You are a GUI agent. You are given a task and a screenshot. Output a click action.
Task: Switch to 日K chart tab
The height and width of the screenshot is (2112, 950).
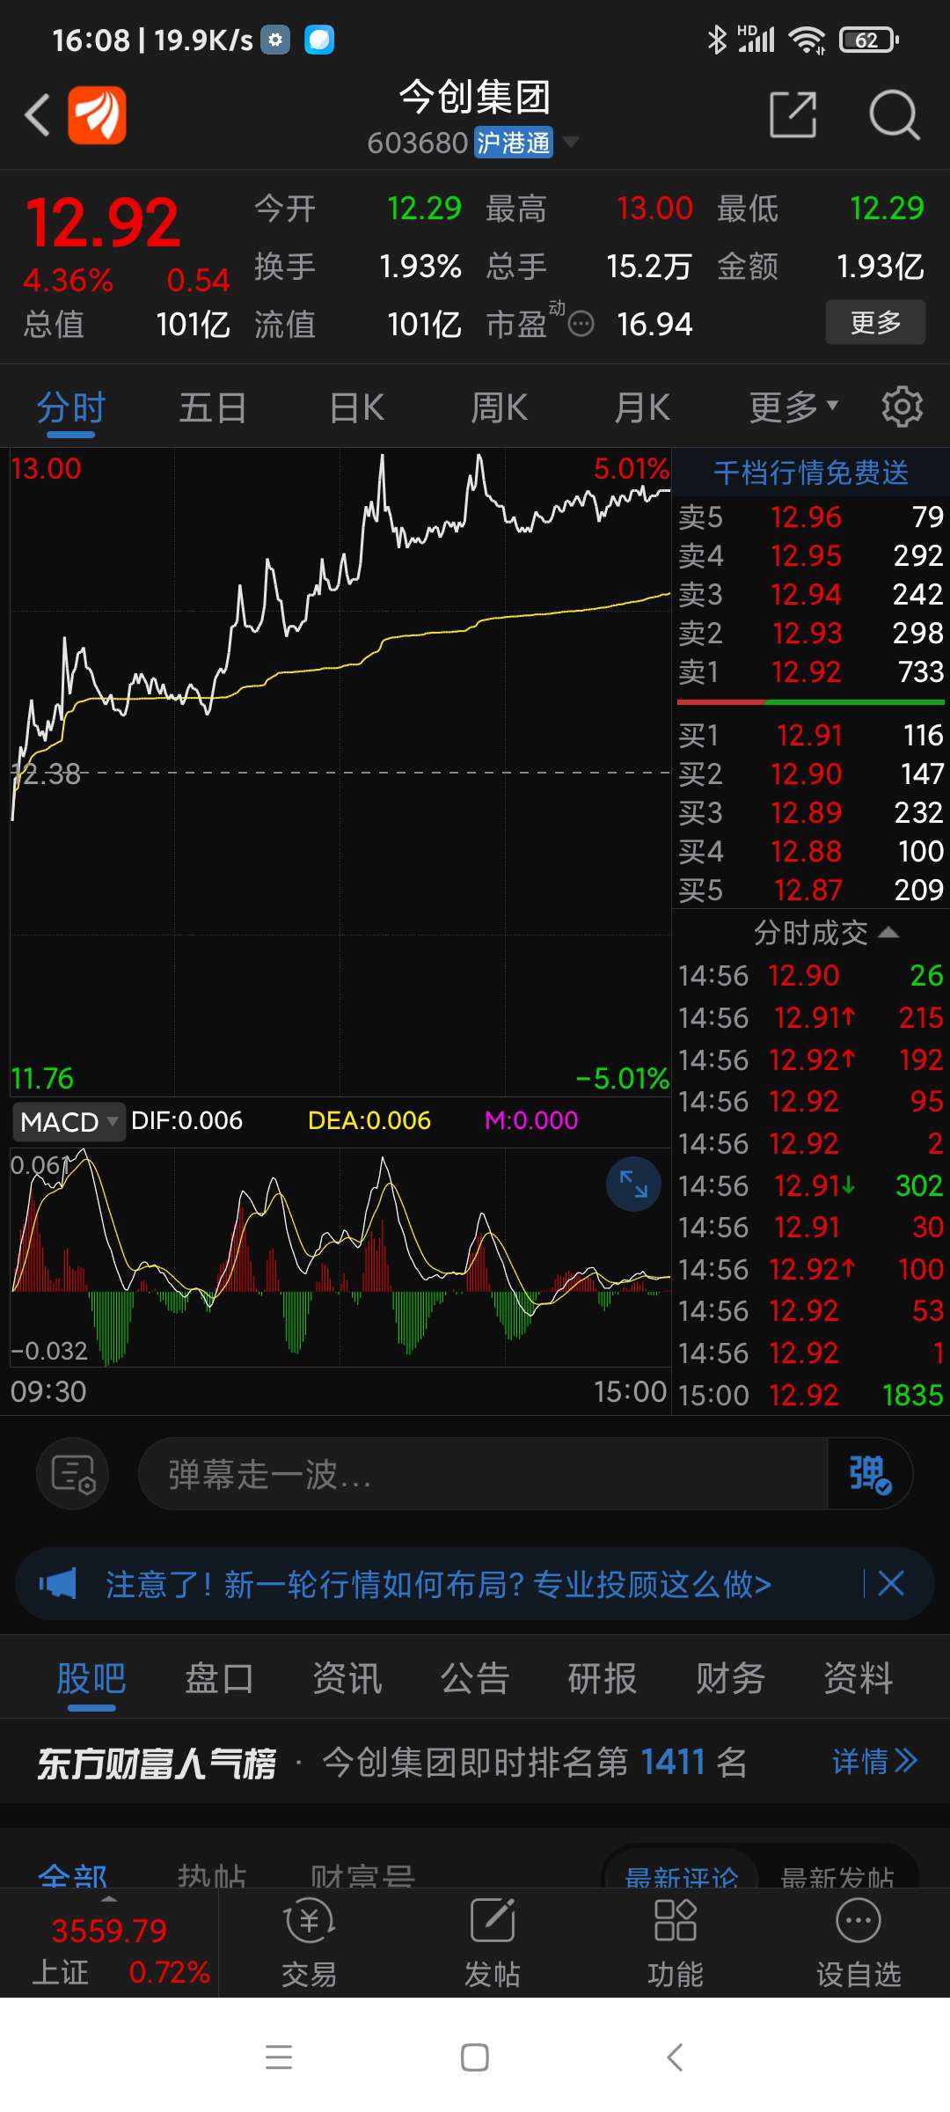pos(356,407)
